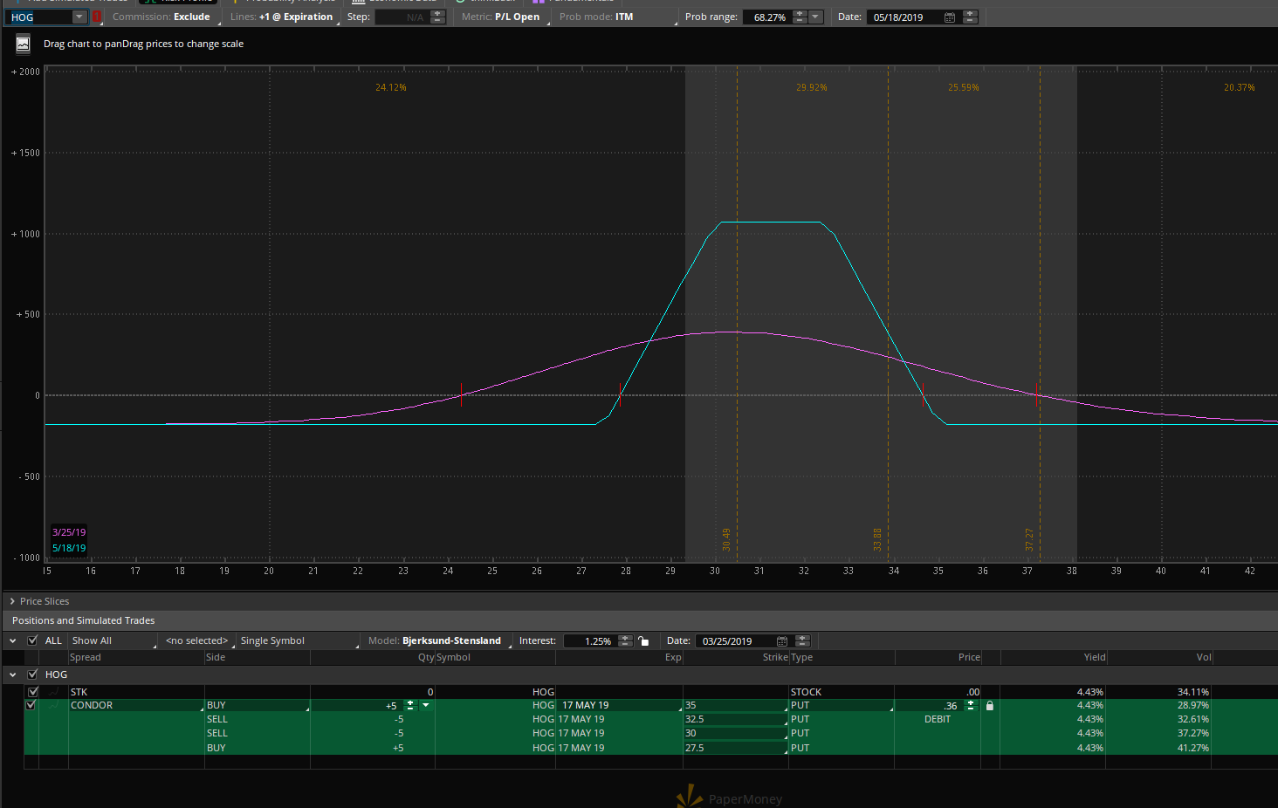Click the unlocked padlock next to Interest rate

pyautogui.click(x=643, y=641)
